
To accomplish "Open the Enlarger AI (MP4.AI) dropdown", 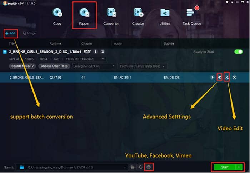I will tap(94, 66).
